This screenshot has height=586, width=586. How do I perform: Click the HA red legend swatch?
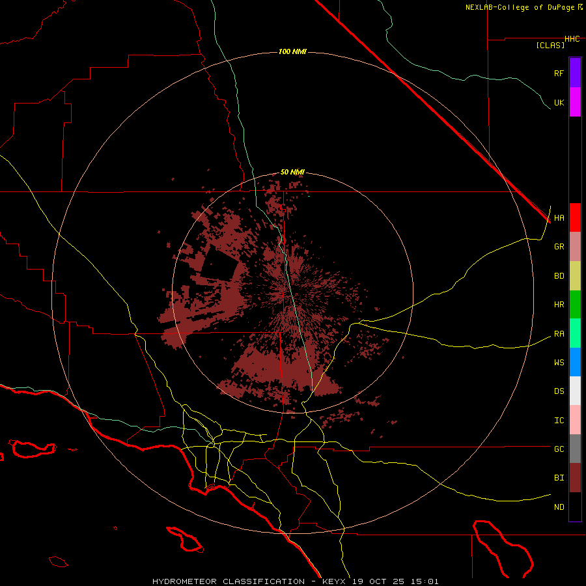pyautogui.click(x=575, y=217)
